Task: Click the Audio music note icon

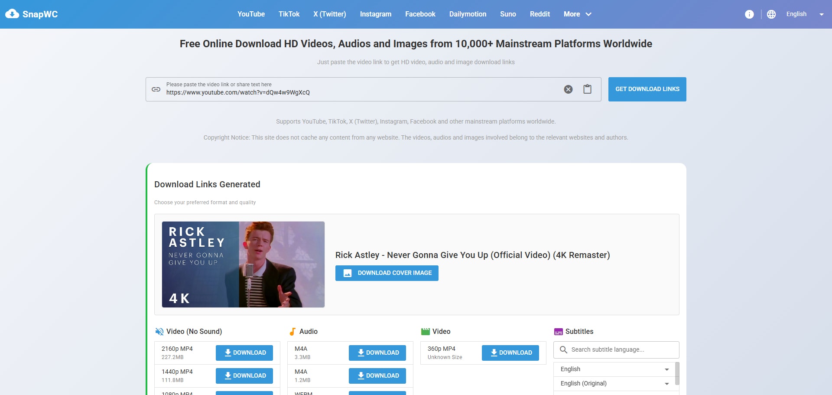Action: click(292, 332)
